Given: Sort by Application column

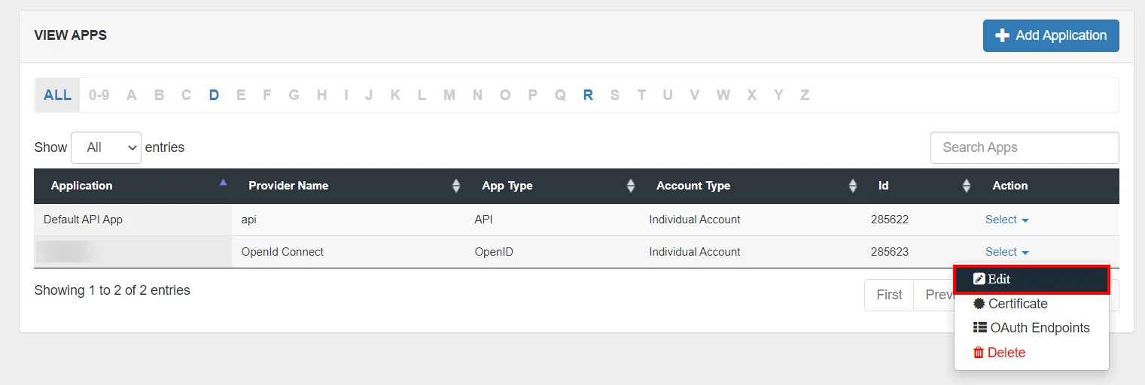Looking at the screenshot, I should point(132,186).
